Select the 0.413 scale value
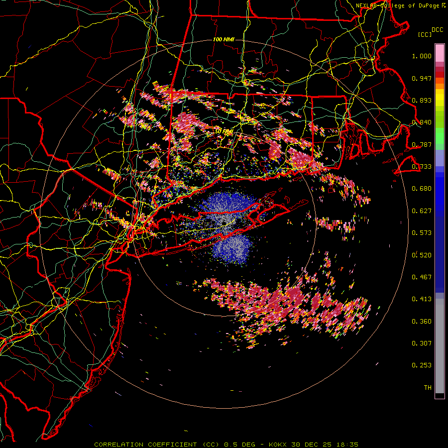Image resolution: width=448 pixels, height=448 pixels. (422, 299)
